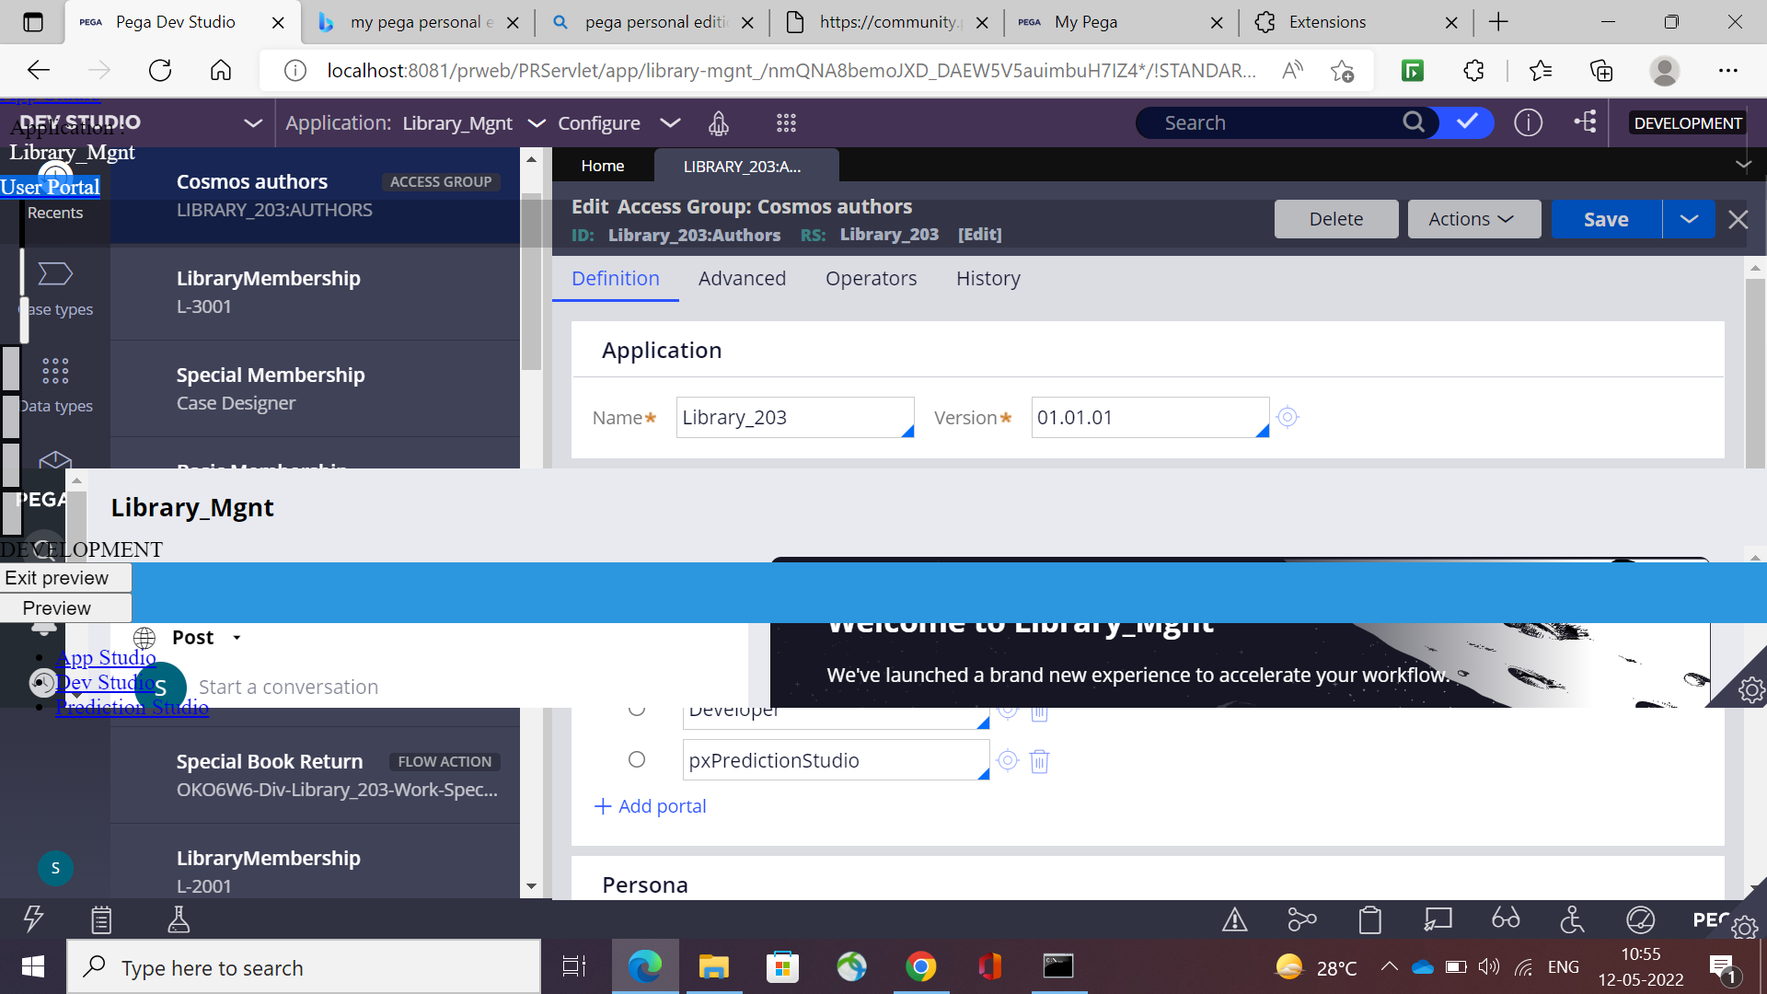Viewport: 1767px width, 994px height.
Task: Open the settings gear near the welcome banner
Action: [x=1750, y=689]
